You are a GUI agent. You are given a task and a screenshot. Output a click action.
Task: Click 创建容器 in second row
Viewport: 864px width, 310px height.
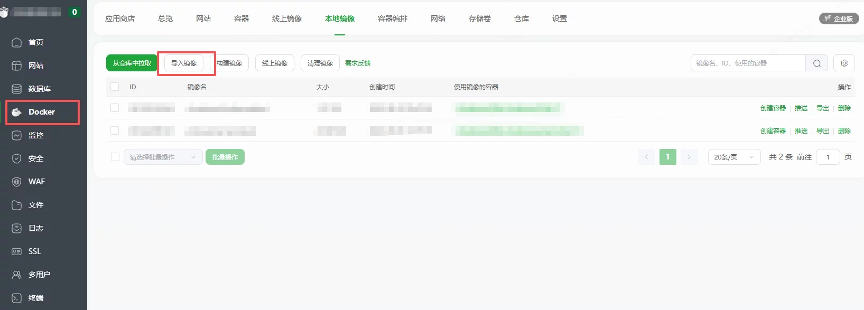[773, 130]
